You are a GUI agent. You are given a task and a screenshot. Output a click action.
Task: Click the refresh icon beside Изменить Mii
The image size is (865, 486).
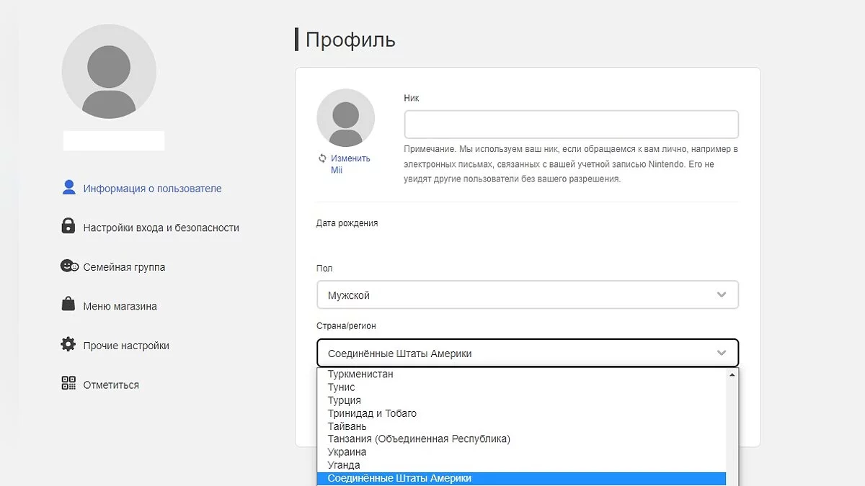322,158
